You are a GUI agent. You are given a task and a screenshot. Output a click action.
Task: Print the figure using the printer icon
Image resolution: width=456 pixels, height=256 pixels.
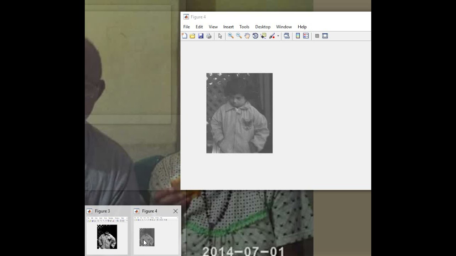tap(209, 36)
